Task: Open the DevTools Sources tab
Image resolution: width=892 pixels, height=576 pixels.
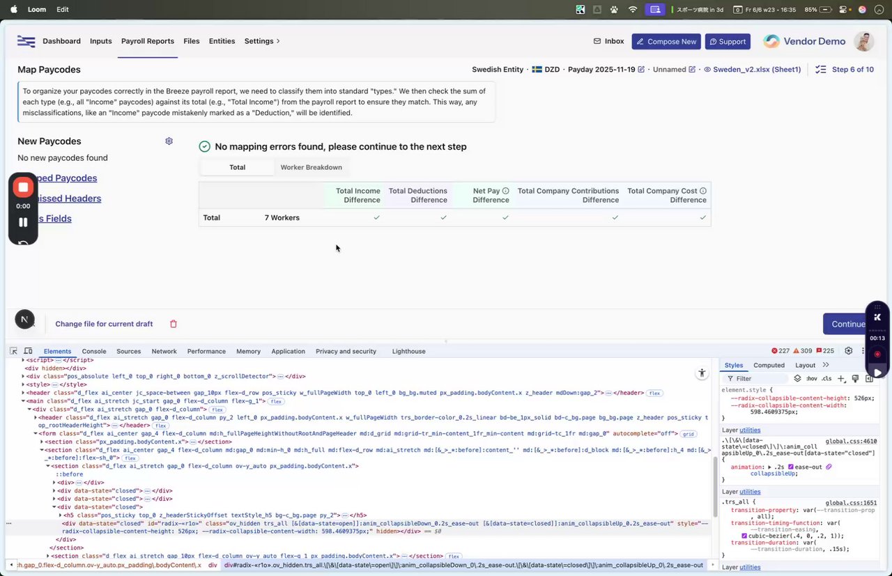Action: (x=129, y=351)
